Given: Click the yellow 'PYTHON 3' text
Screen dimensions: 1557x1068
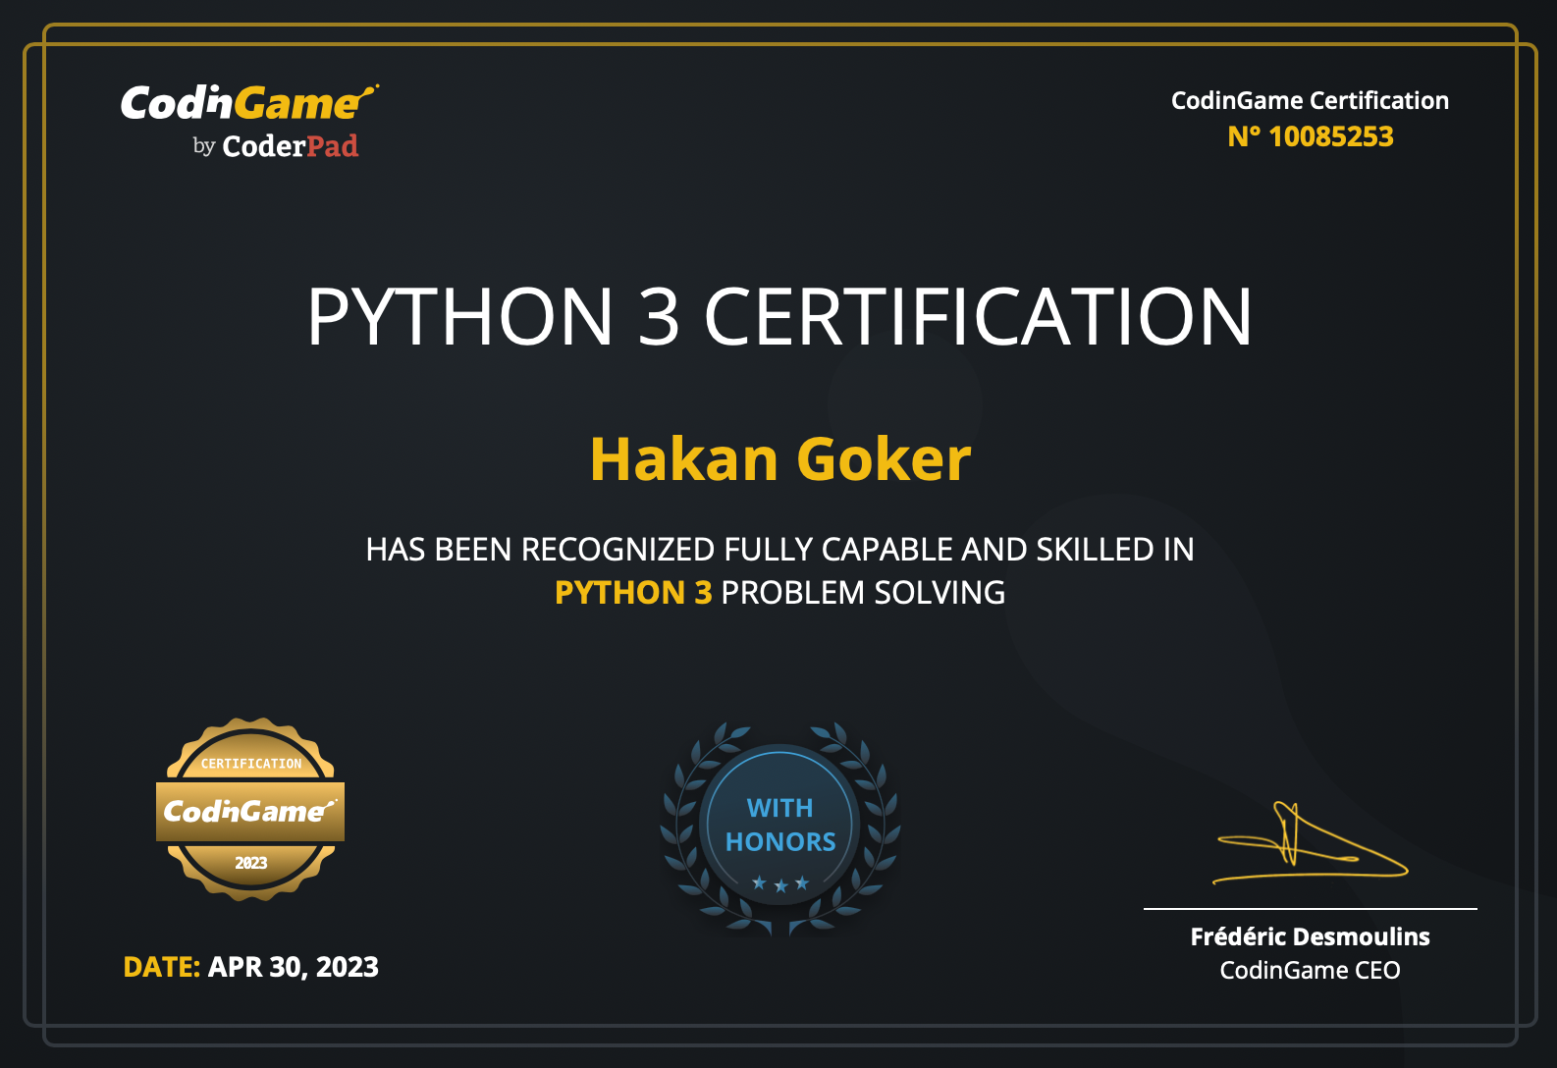Looking at the screenshot, I should [x=633, y=593].
